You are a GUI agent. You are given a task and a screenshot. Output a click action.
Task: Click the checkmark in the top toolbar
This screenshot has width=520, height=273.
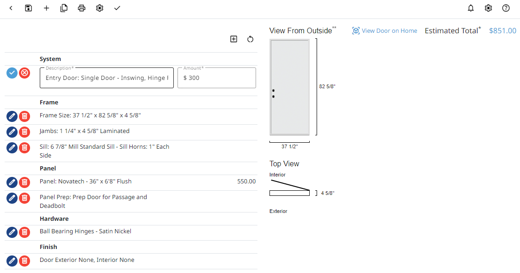click(x=117, y=8)
